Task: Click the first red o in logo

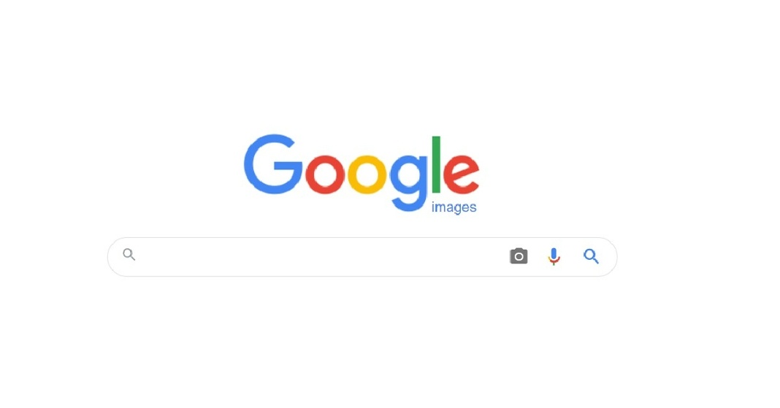Action: pyautogui.click(x=325, y=174)
